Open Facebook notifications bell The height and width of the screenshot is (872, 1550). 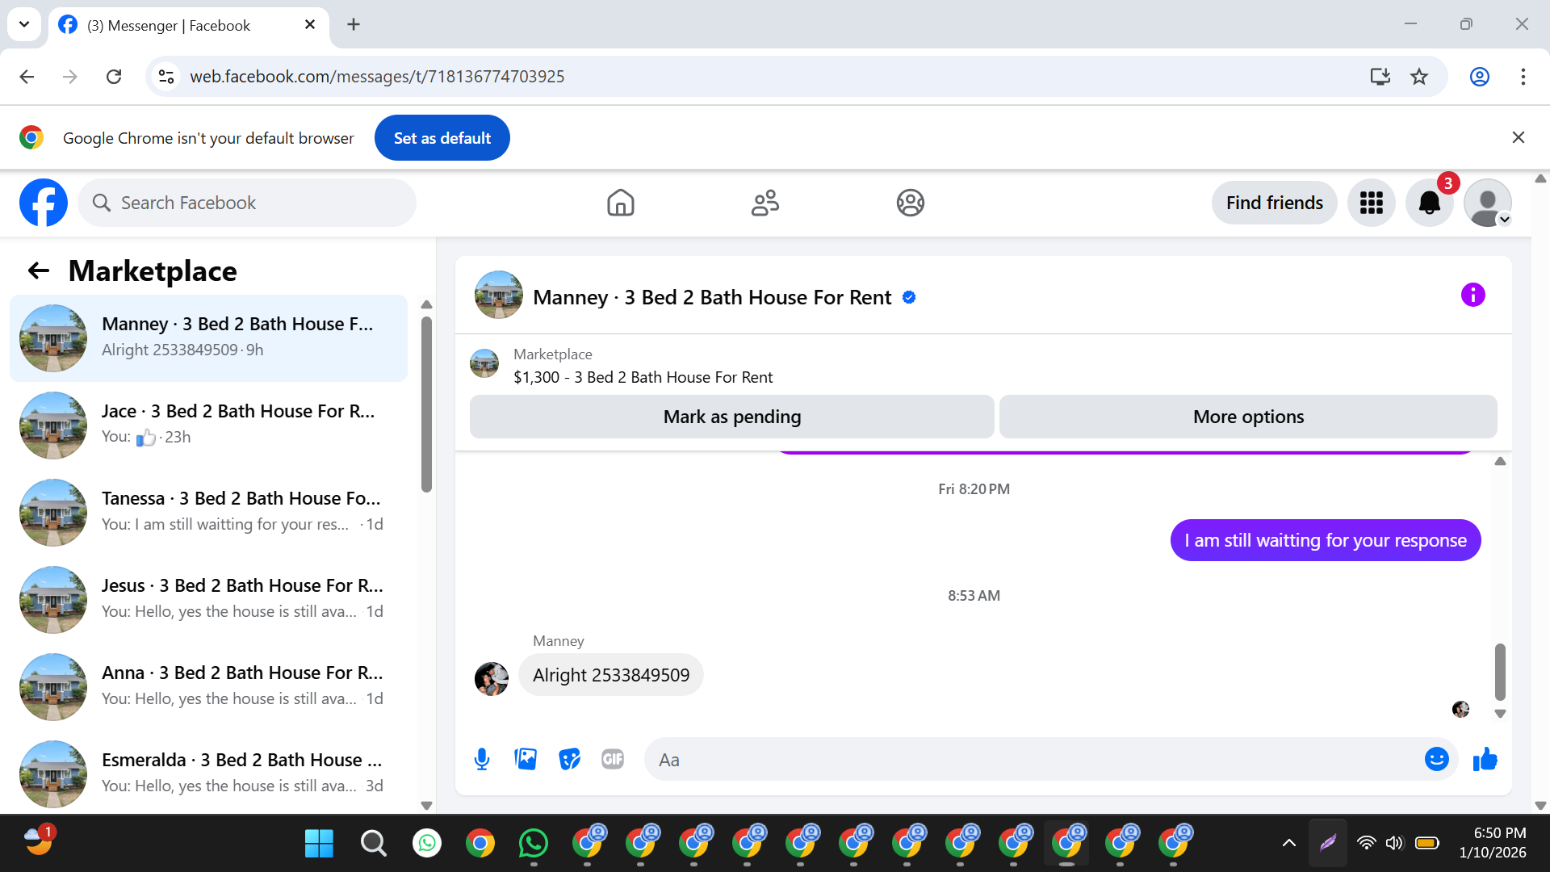[1429, 203]
